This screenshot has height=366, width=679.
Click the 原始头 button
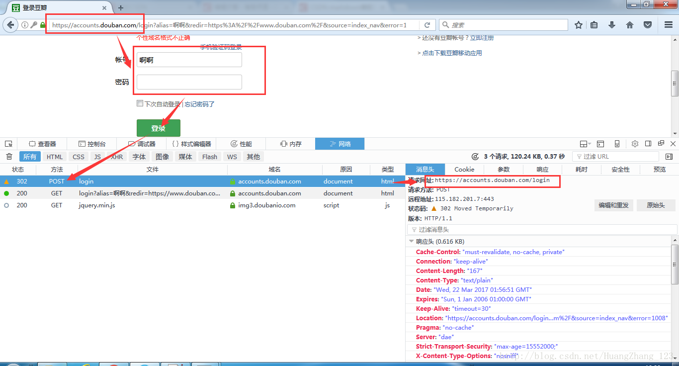[656, 205]
